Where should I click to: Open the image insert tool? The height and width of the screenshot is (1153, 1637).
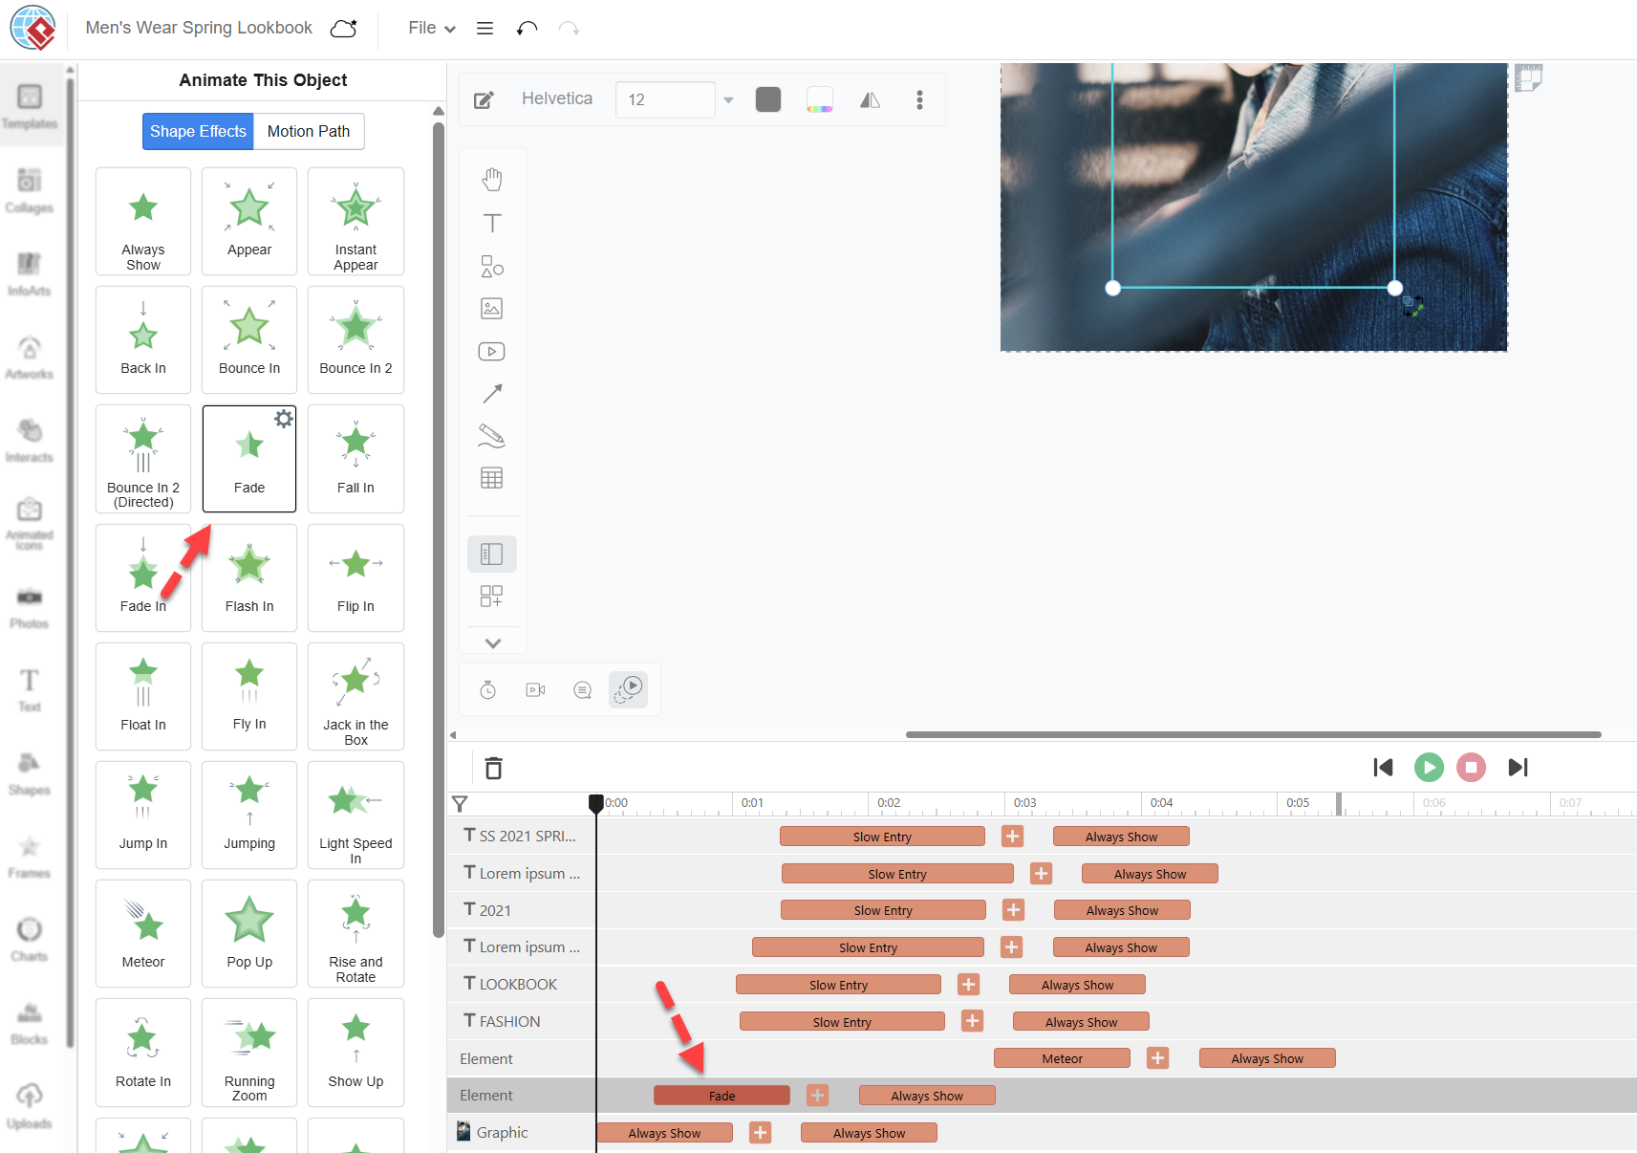[492, 308]
